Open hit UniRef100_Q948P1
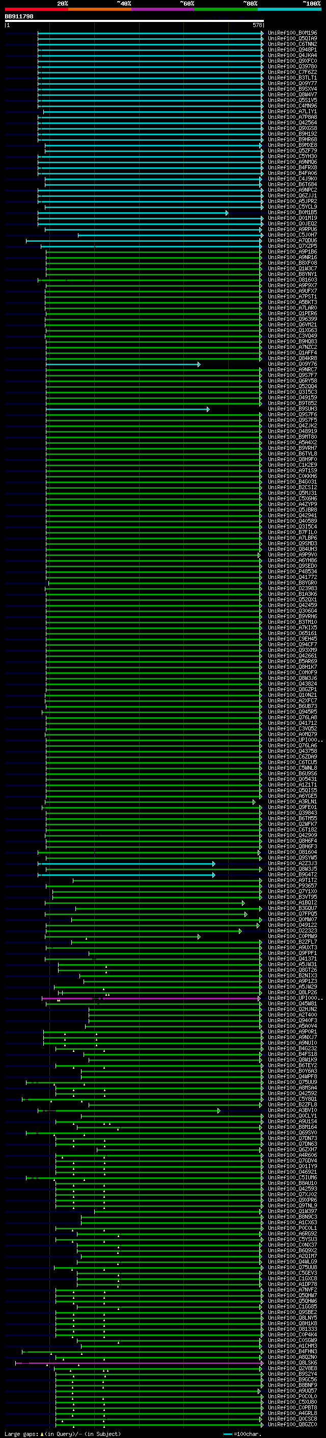This screenshot has height=1438, width=326. (x=292, y=49)
